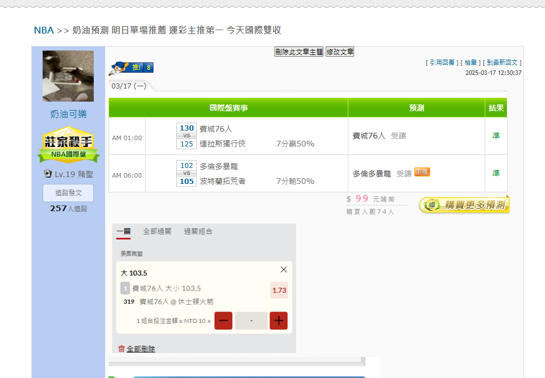Screen dimensions: 545x378
Task: Click 多倫多暴龍 受讓 prediction
Action: click(382, 174)
